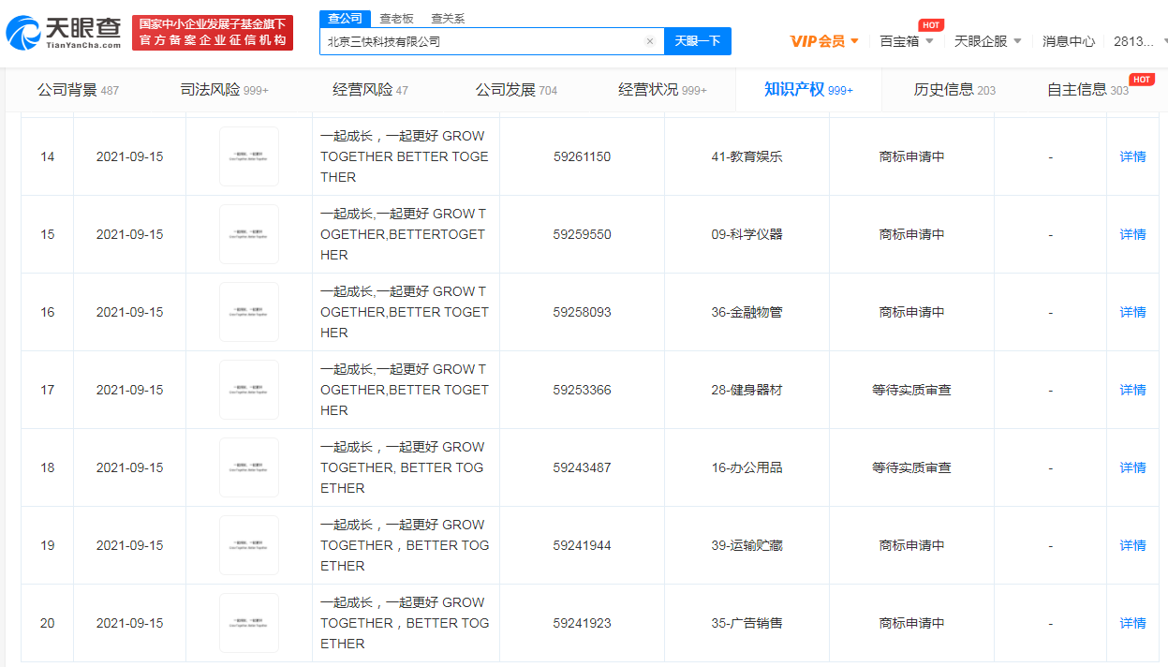Screen dimensions: 1168x667
Task: Click row number 18 cell
Action: pos(47,467)
